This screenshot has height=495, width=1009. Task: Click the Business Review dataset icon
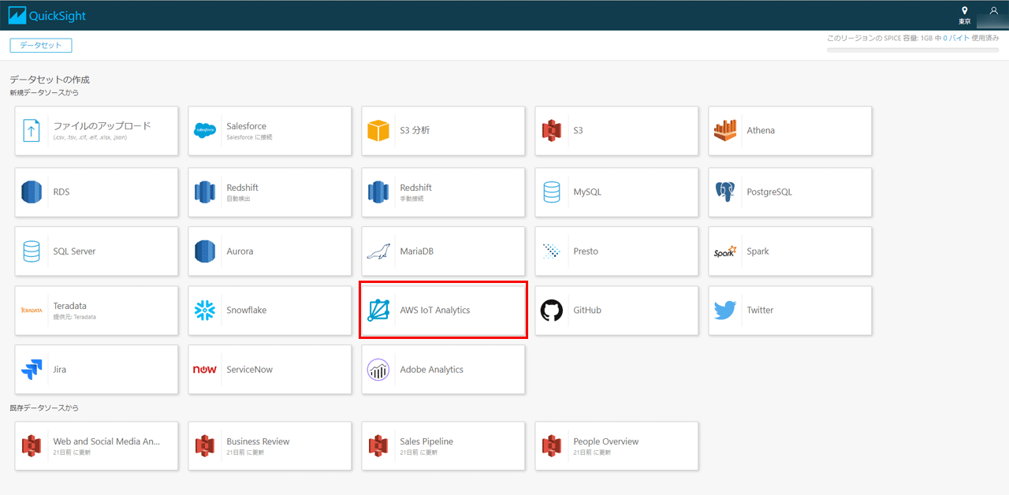(x=204, y=445)
